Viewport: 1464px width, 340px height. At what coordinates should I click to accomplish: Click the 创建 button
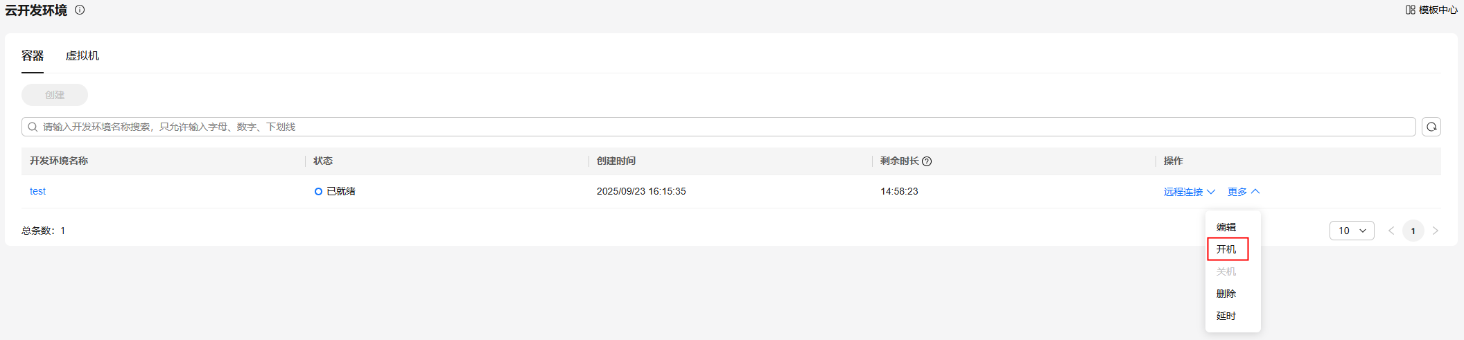(55, 95)
